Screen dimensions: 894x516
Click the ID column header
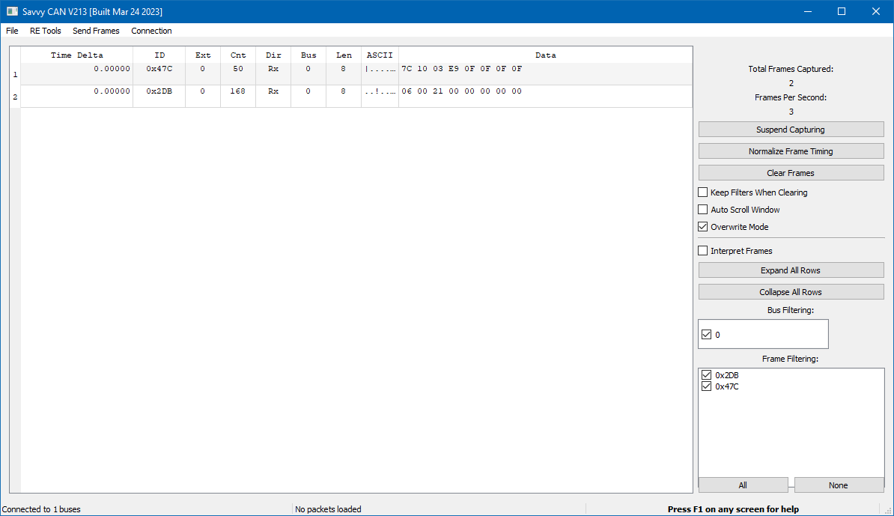(159, 55)
